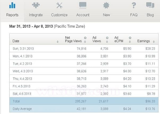Image resolution: width=160 pixels, height=114 pixels.
Task: Select the row Tue, 4.2.2013
Action: 84,64
